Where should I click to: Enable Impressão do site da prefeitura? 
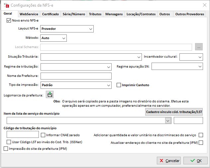[5, 149]
